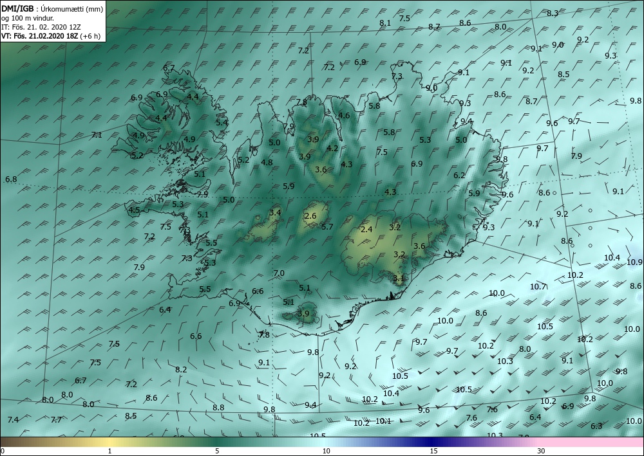Click the 2.4 value on the large glacier
644x456 pixels.
(366, 229)
